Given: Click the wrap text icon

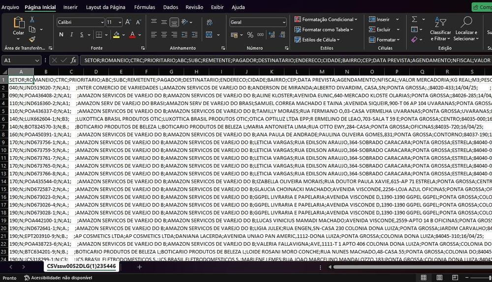Looking at the screenshot, I should pyautogui.click(x=209, y=22).
